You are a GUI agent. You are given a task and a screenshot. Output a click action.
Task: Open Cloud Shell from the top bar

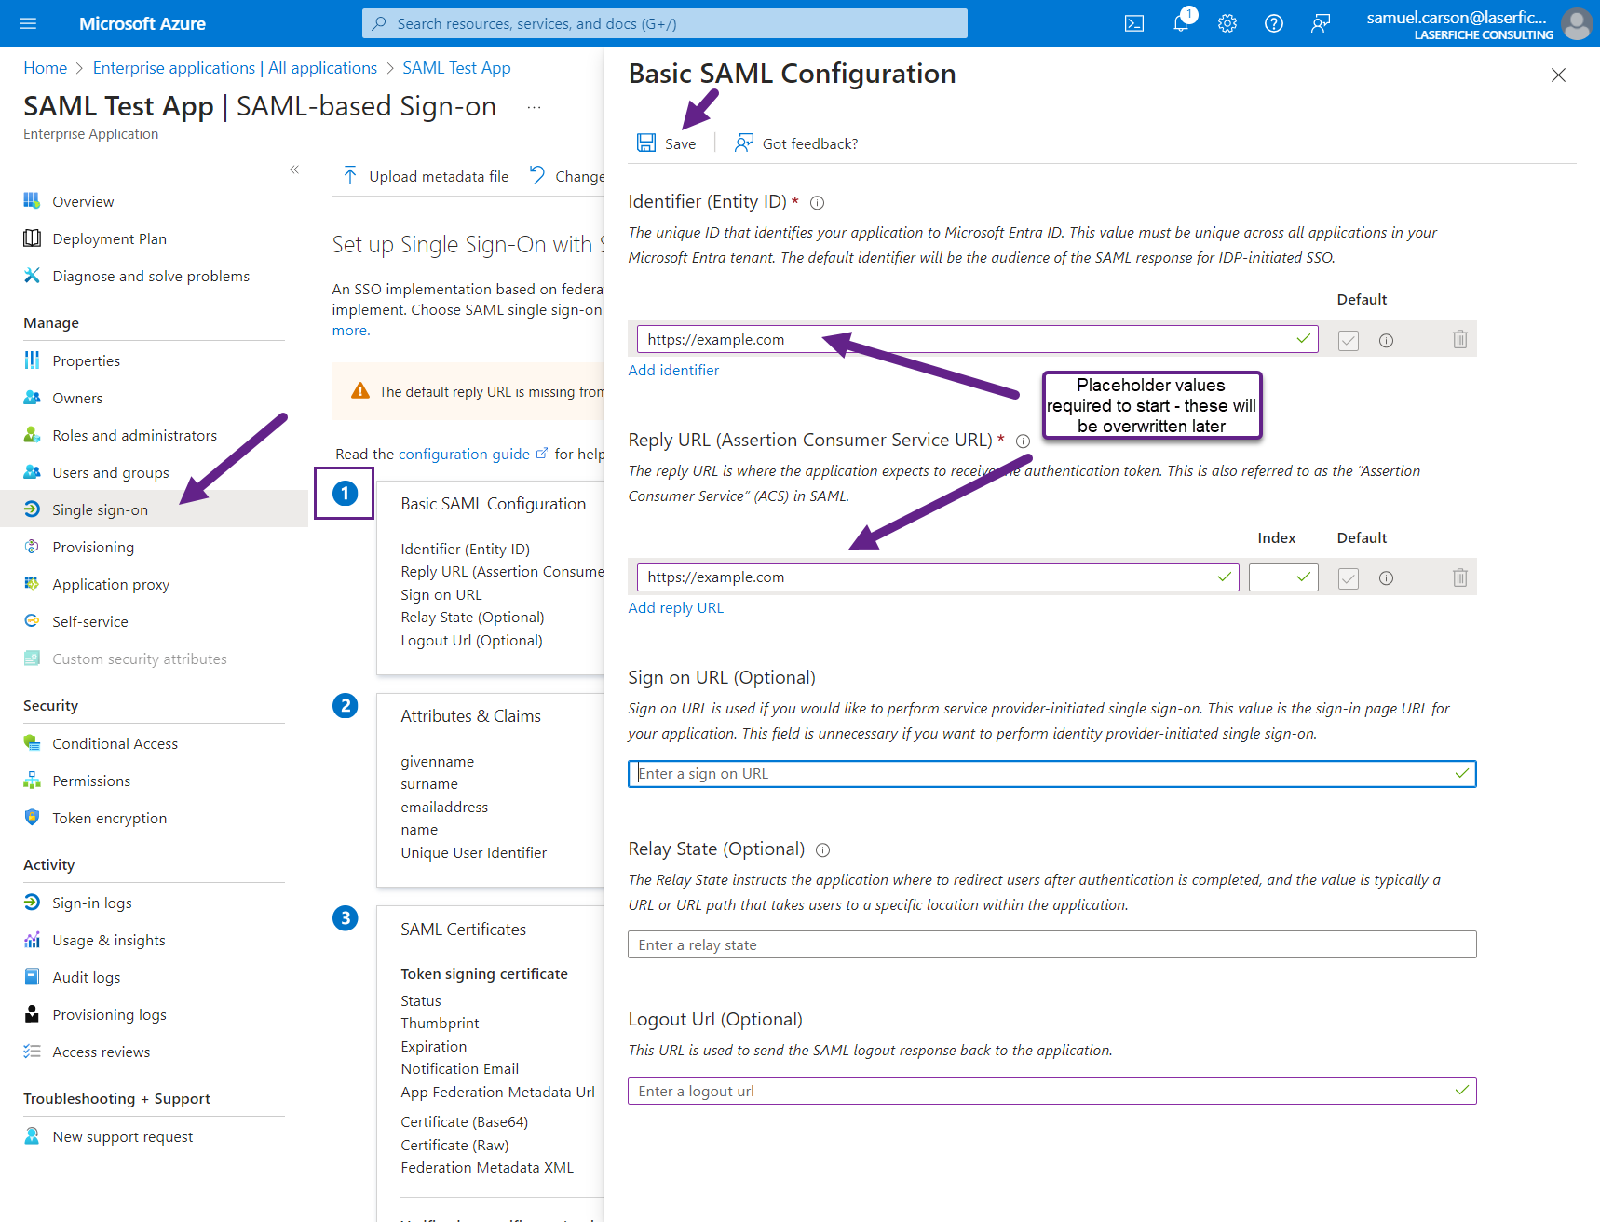pos(1133,23)
